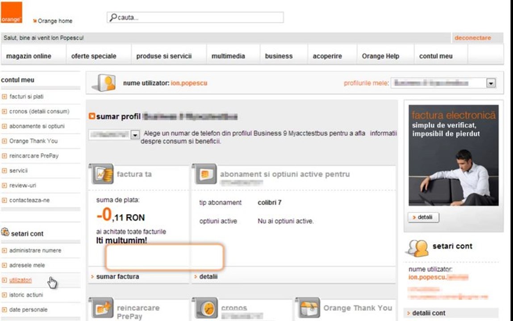The width and height of the screenshot is (513, 321).
Task: Click the contul meu sidebar heading
Action: [18, 80]
